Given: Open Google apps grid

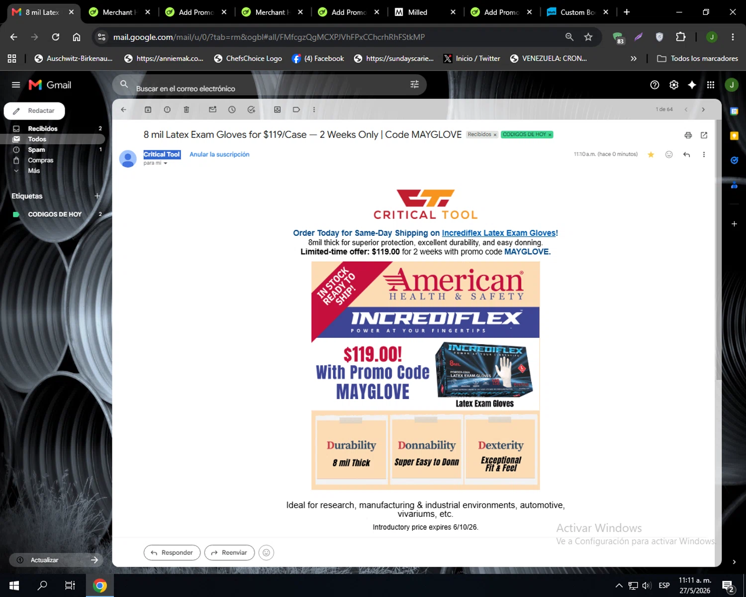Looking at the screenshot, I should 711,85.
